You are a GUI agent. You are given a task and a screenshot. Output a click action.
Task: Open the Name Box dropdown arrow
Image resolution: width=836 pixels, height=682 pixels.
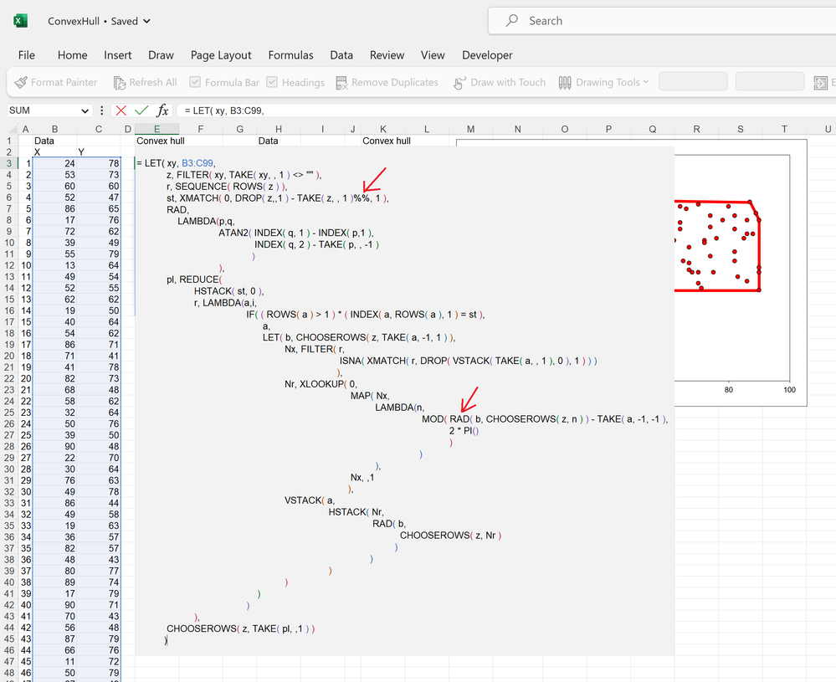(85, 111)
